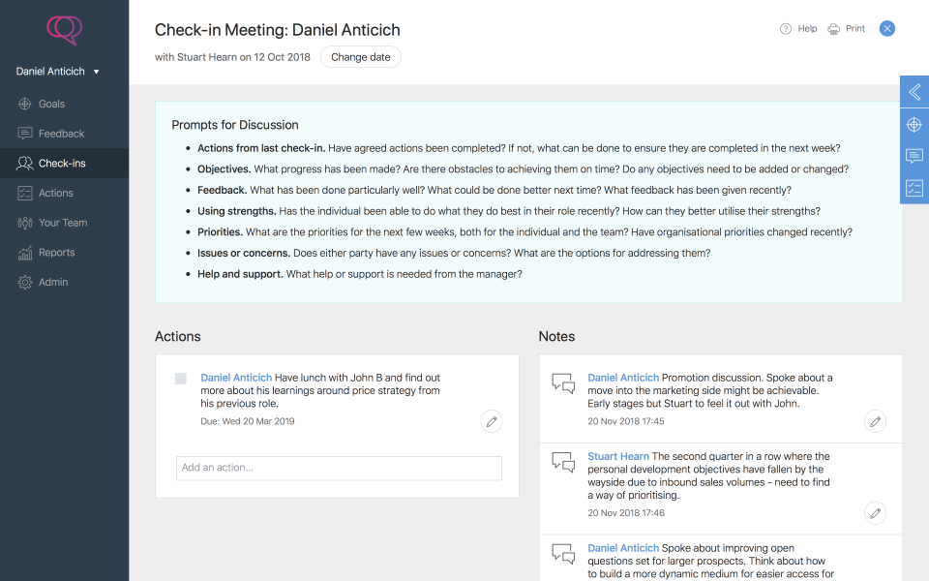The image size is (929, 581).
Task: Open Reports in the sidebar
Action: [x=56, y=253]
